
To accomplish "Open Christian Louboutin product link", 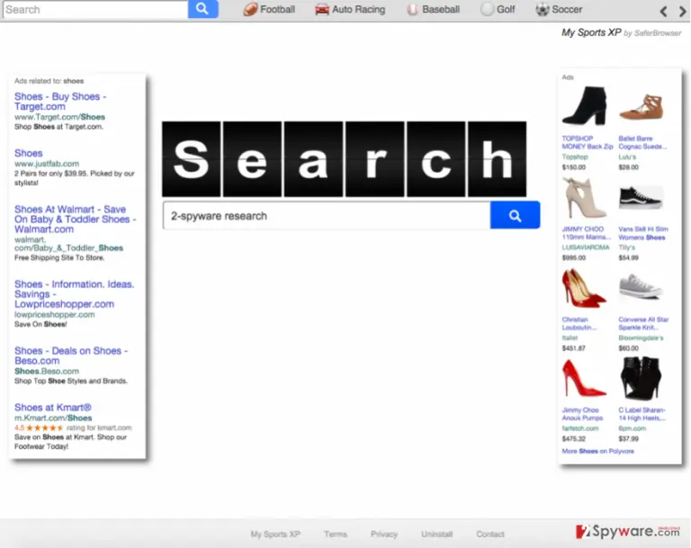I will pos(579,323).
